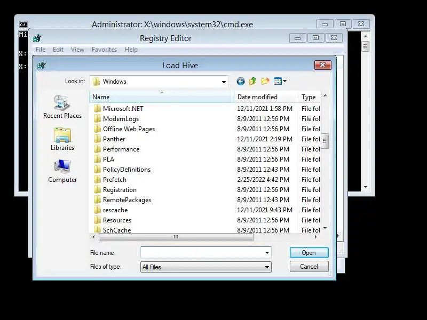Viewport: 427px width, 320px height.
Task: Click the file list horizontal scrollbar thumb
Action: (176, 237)
